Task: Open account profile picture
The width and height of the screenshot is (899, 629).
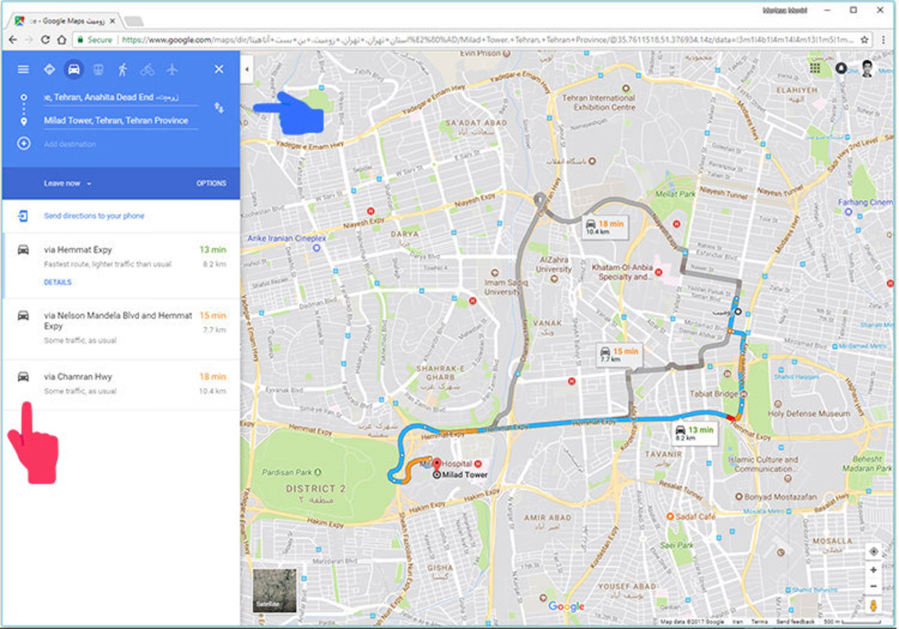Action: coord(867,69)
